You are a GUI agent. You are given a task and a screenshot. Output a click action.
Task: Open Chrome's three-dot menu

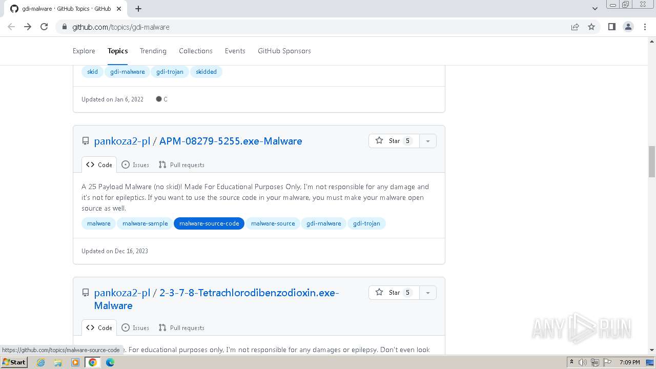coord(645,27)
